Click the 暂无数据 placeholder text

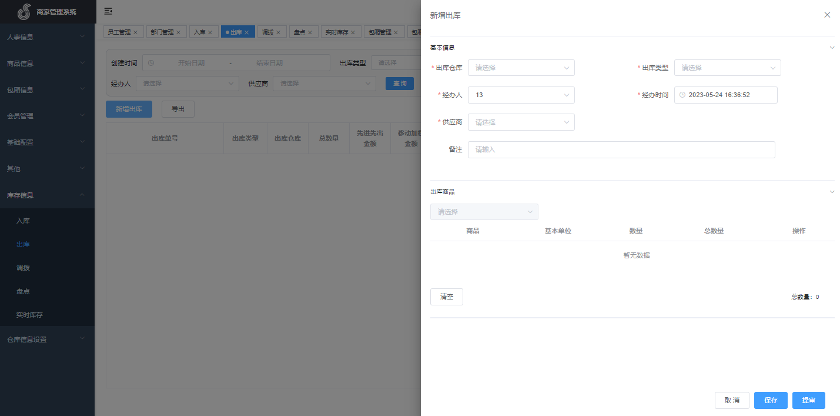tap(637, 255)
